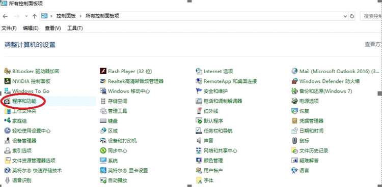Refresh the control panel view

pyautogui.click(x=352, y=16)
